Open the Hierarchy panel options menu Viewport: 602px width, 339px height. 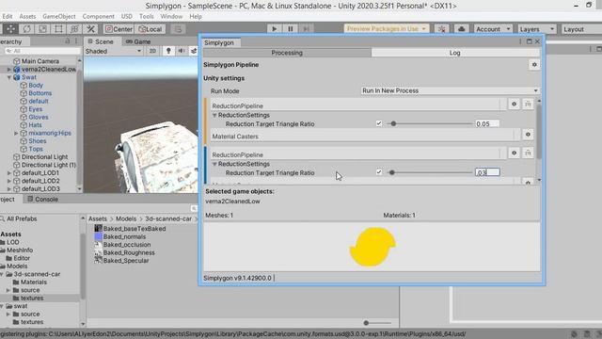point(76,41)
